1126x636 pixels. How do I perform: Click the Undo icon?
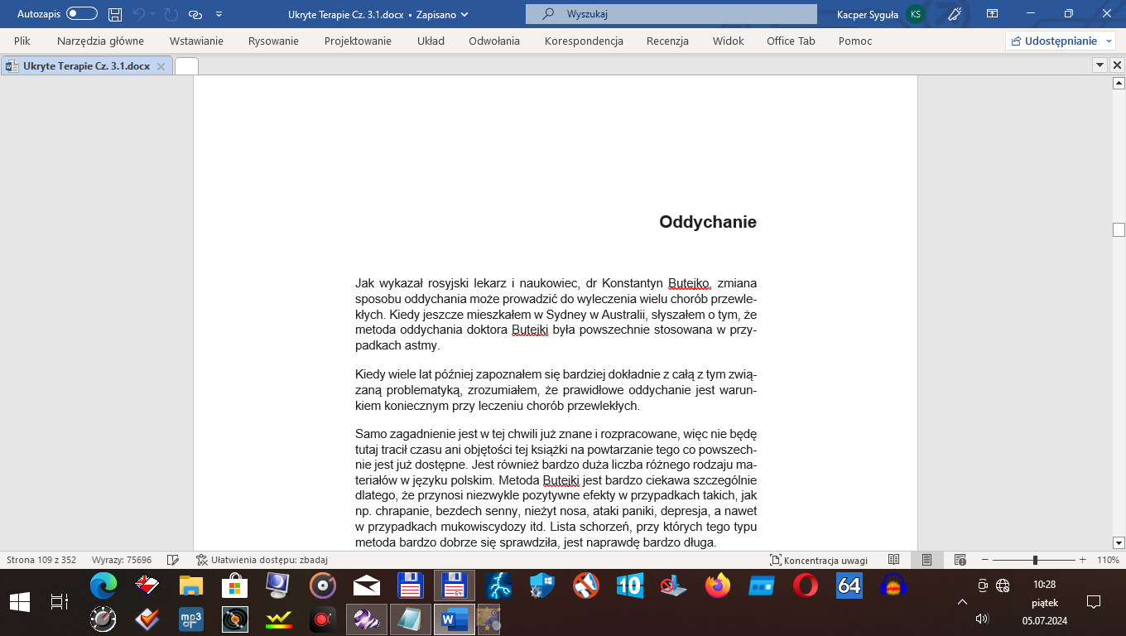point(141,13)
